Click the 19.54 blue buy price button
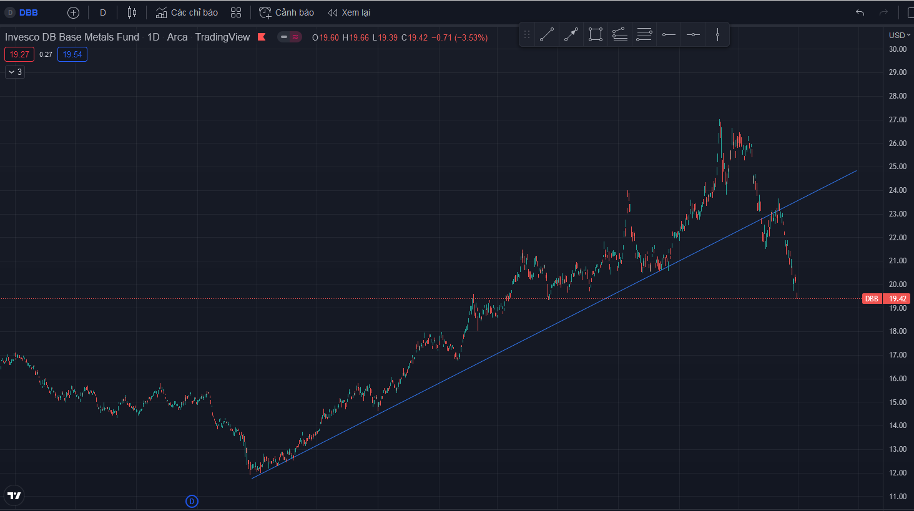This screenshot has width=914, height=511. tap(72, 54)
